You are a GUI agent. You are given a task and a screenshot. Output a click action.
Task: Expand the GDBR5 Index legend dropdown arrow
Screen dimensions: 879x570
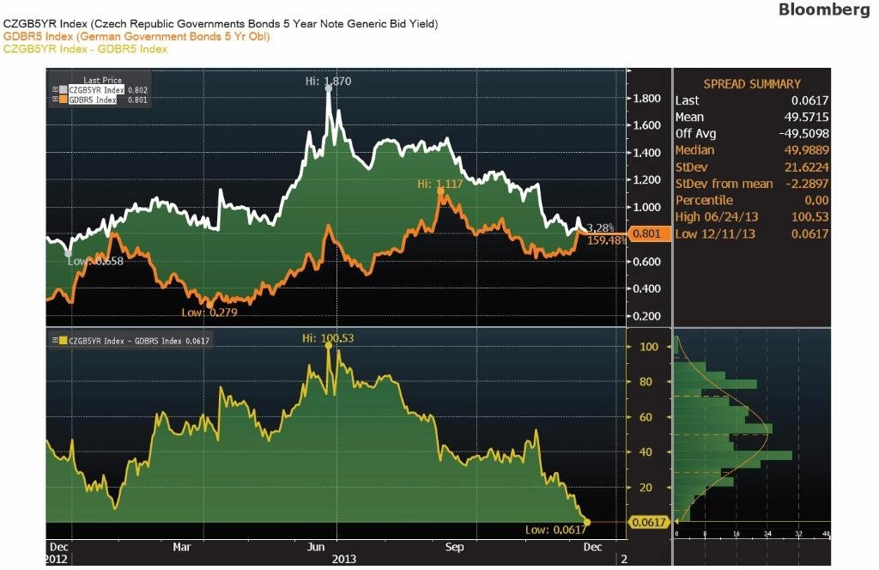(56, 100)
